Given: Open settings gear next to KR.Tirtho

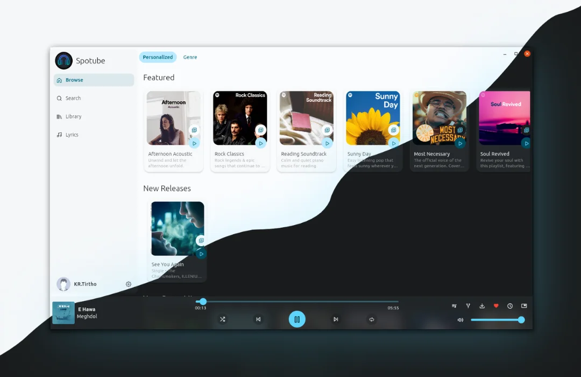Looking at the screenshot, I should point(129,284).
